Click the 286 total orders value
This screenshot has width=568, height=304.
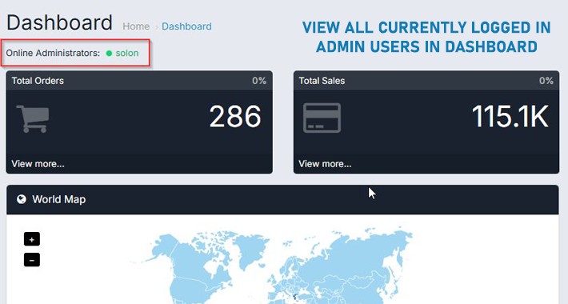coord(235,117)
